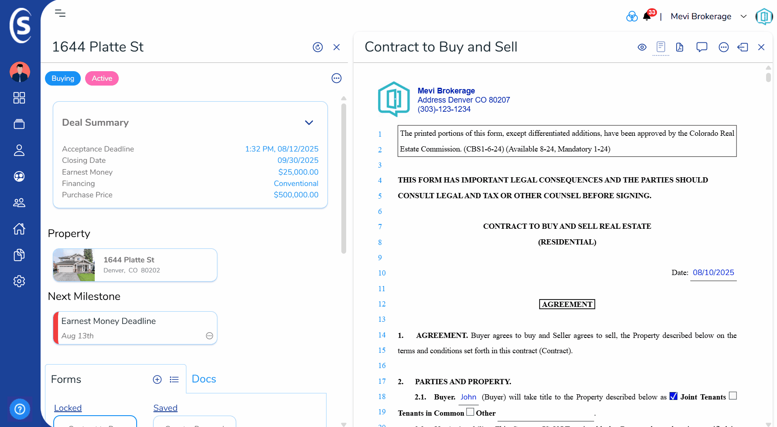Open the single person contacts icon in the sidebar
Image resolution: width=777 pixels, height=427 pixels.
19,150
